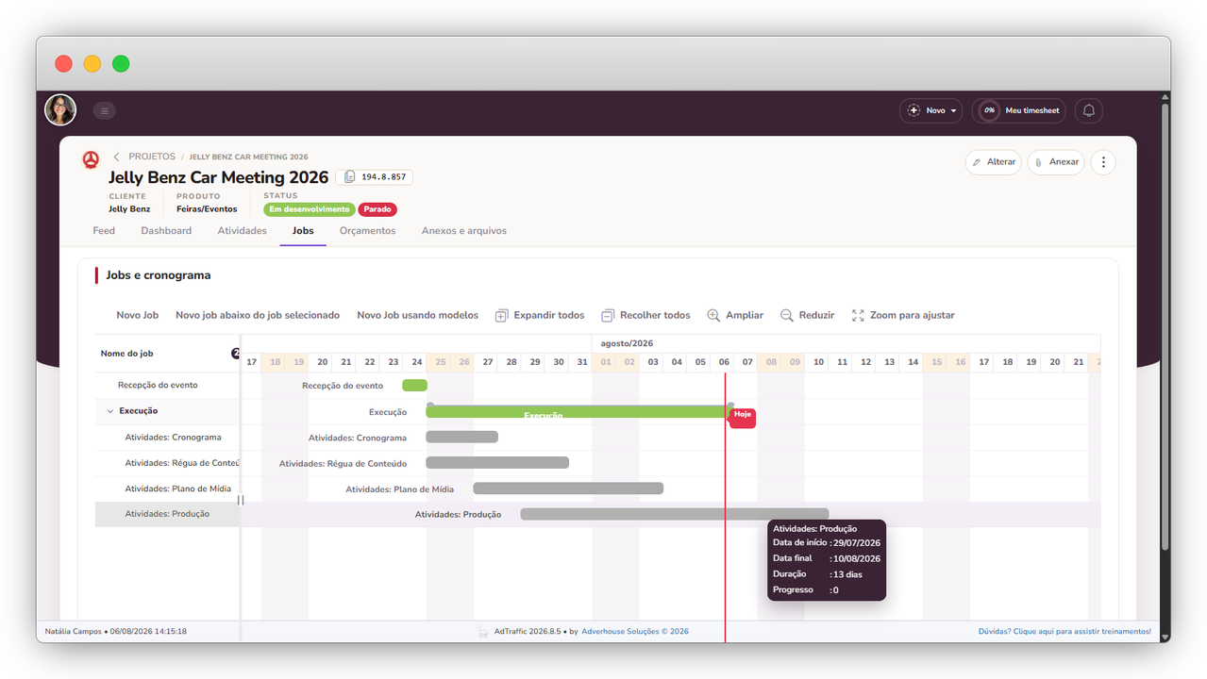Open the notifications bell
This screenshot has height=679, width=1207.
(1088, 110)
